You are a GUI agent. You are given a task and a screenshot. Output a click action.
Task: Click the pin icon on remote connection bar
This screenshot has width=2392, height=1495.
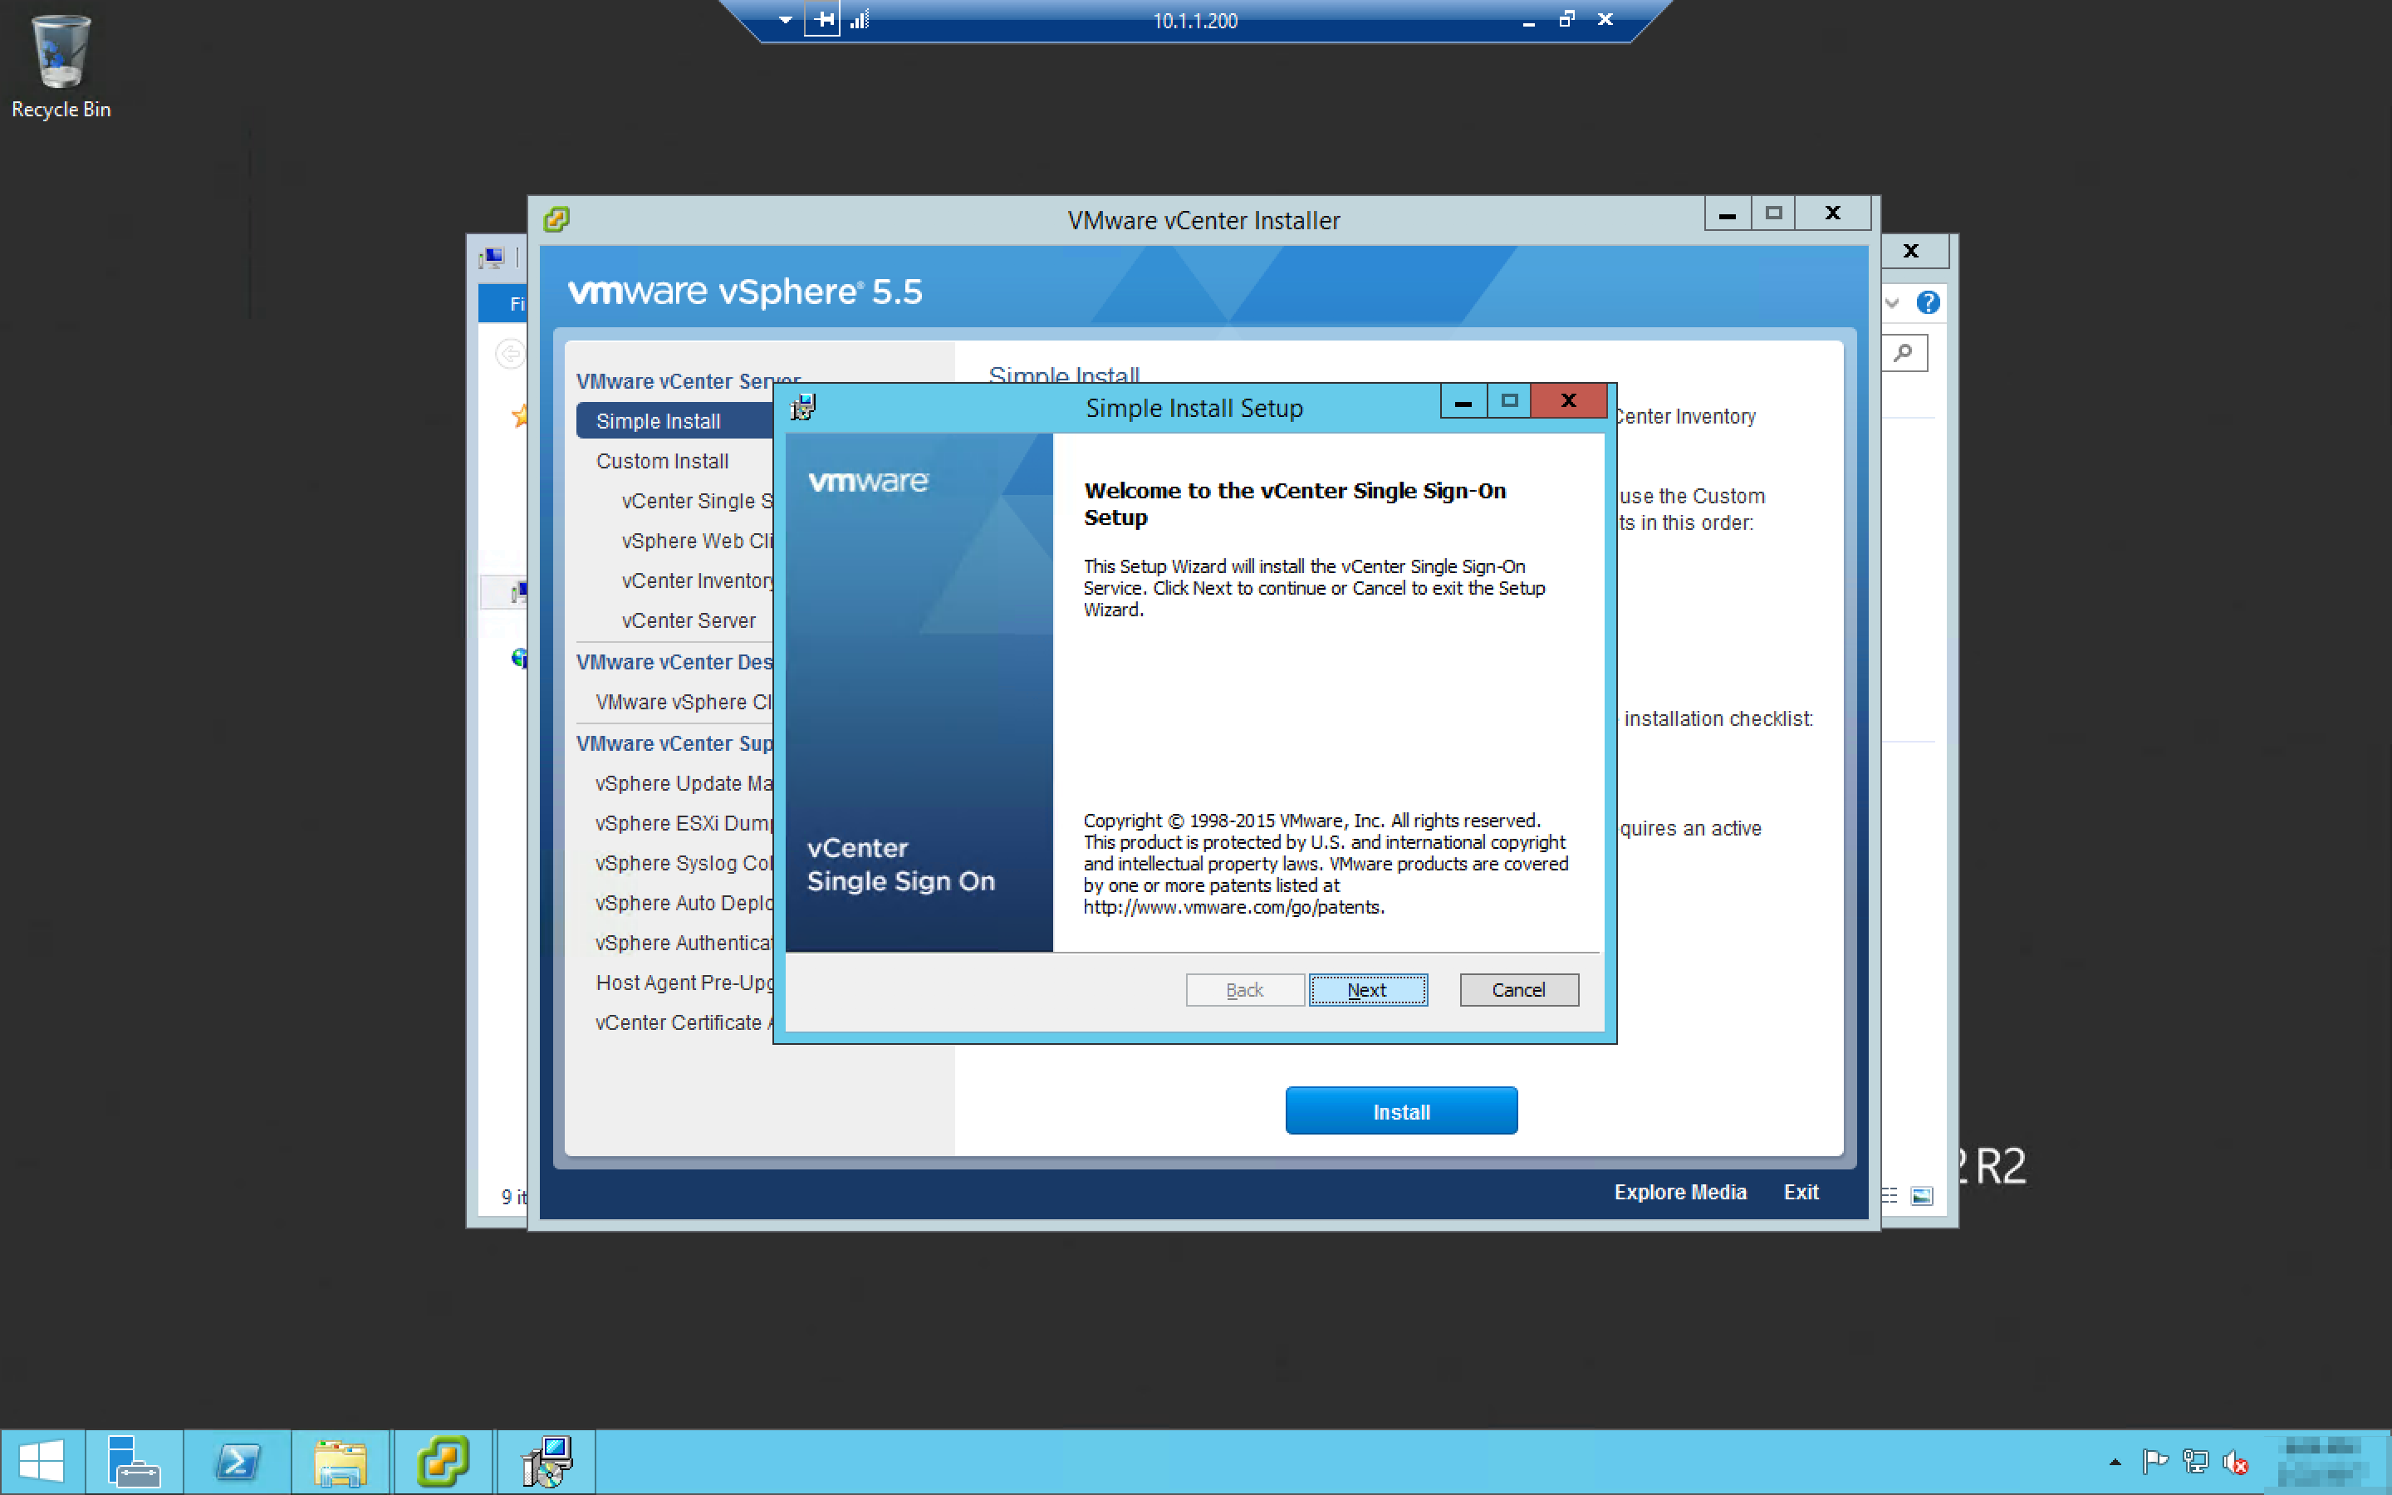822,20
